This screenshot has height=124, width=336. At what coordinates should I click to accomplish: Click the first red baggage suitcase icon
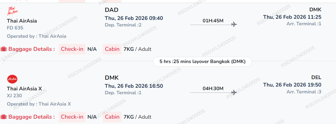tap(4, 49)
